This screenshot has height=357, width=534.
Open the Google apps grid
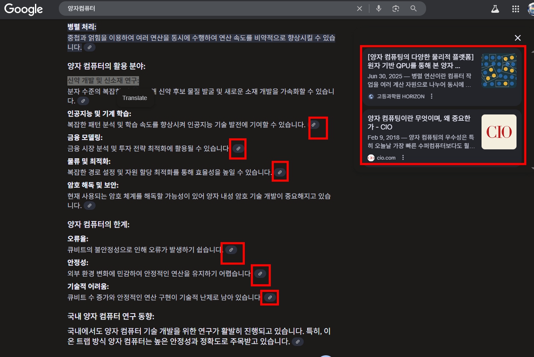(x=516, y=9)
